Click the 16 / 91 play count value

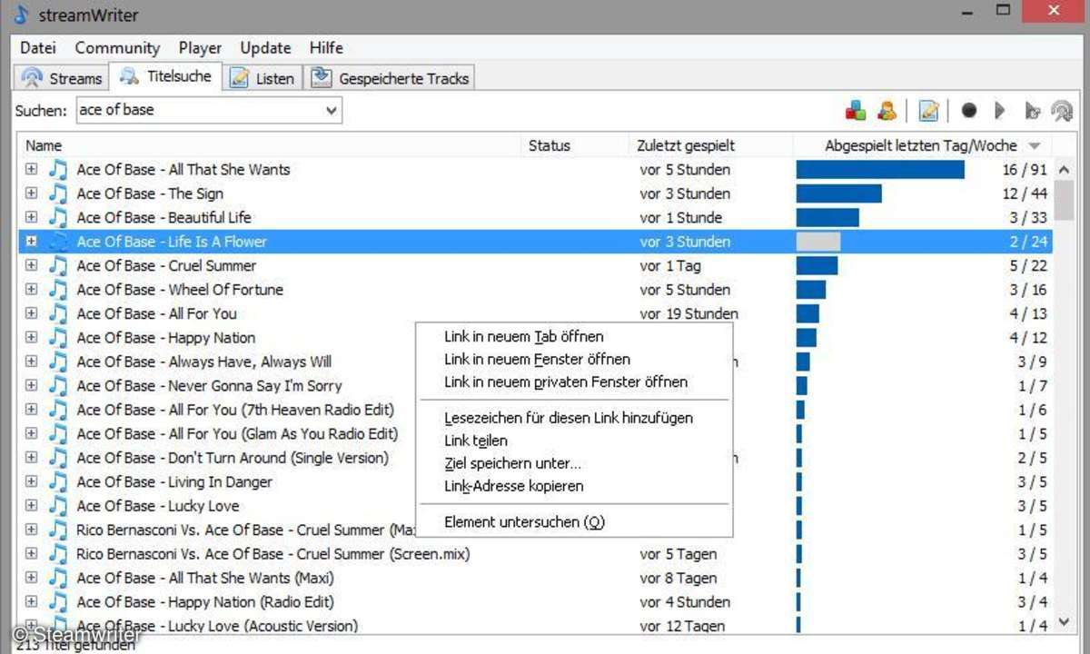(1025, 169)
